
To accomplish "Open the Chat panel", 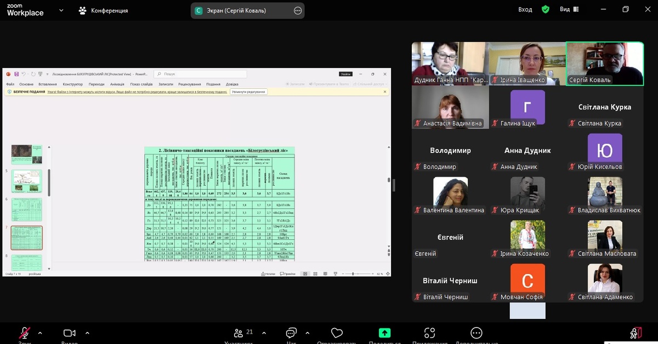I will [291, 333].
